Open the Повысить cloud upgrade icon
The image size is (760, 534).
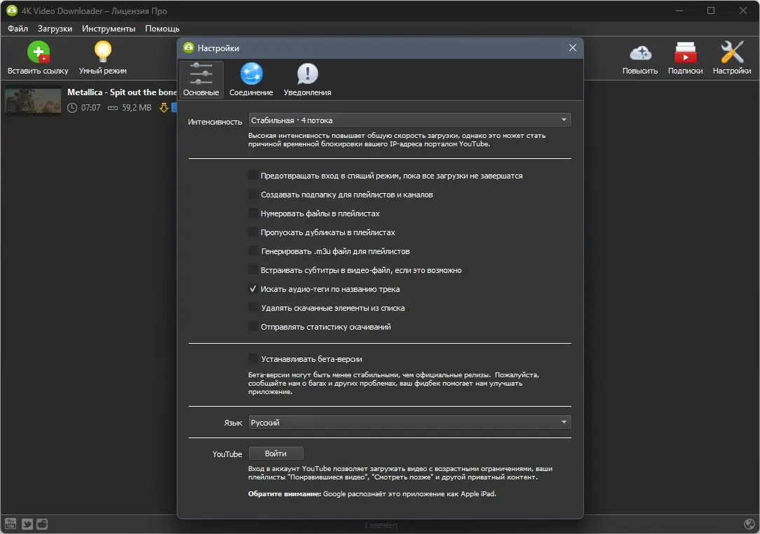pyautogui.click(x=640, y=52)
